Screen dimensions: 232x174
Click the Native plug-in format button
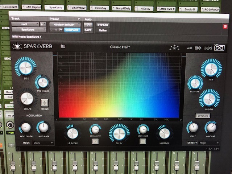(103, 30)
